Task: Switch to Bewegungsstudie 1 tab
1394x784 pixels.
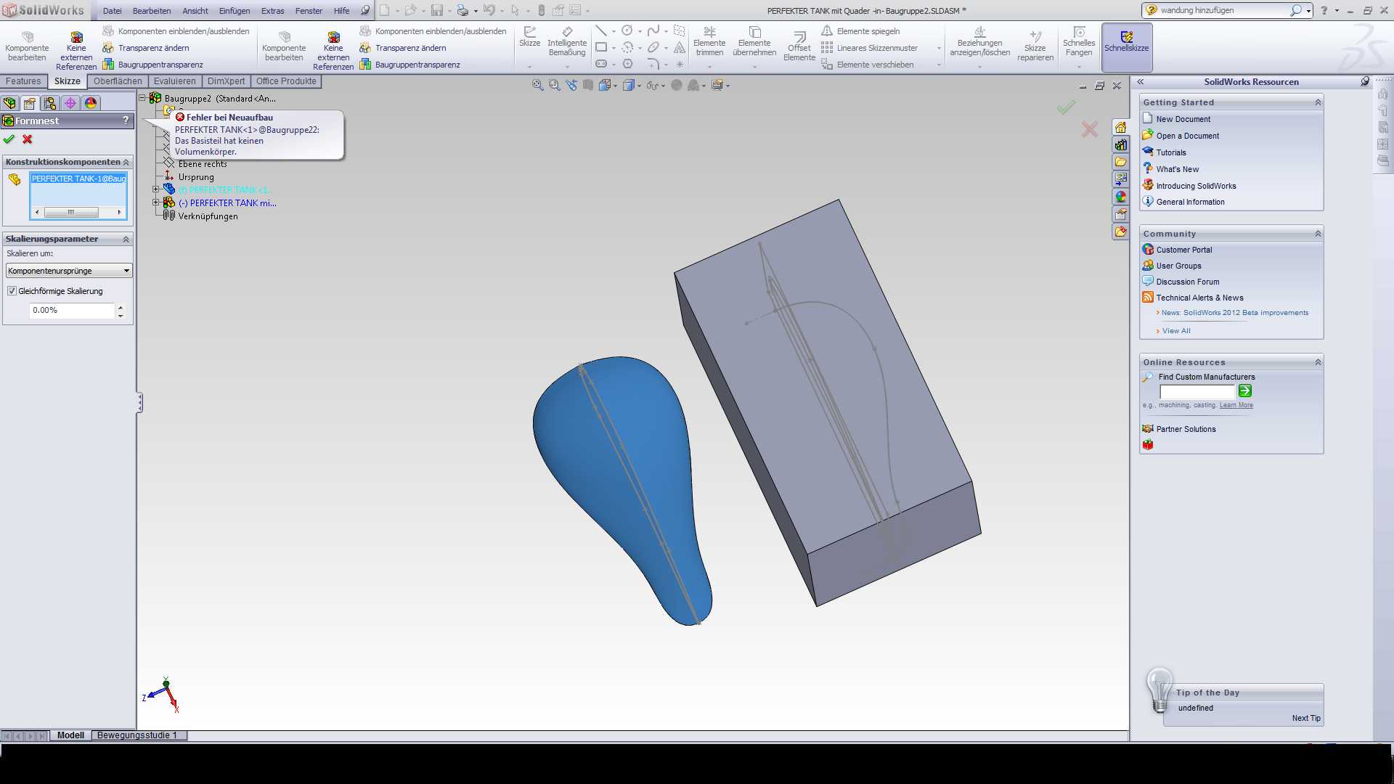Action: (137, 735)
